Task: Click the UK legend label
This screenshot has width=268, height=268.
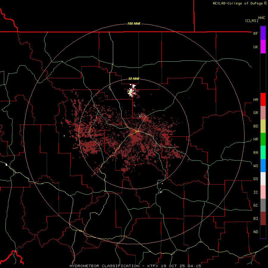Action: [255, 47]
